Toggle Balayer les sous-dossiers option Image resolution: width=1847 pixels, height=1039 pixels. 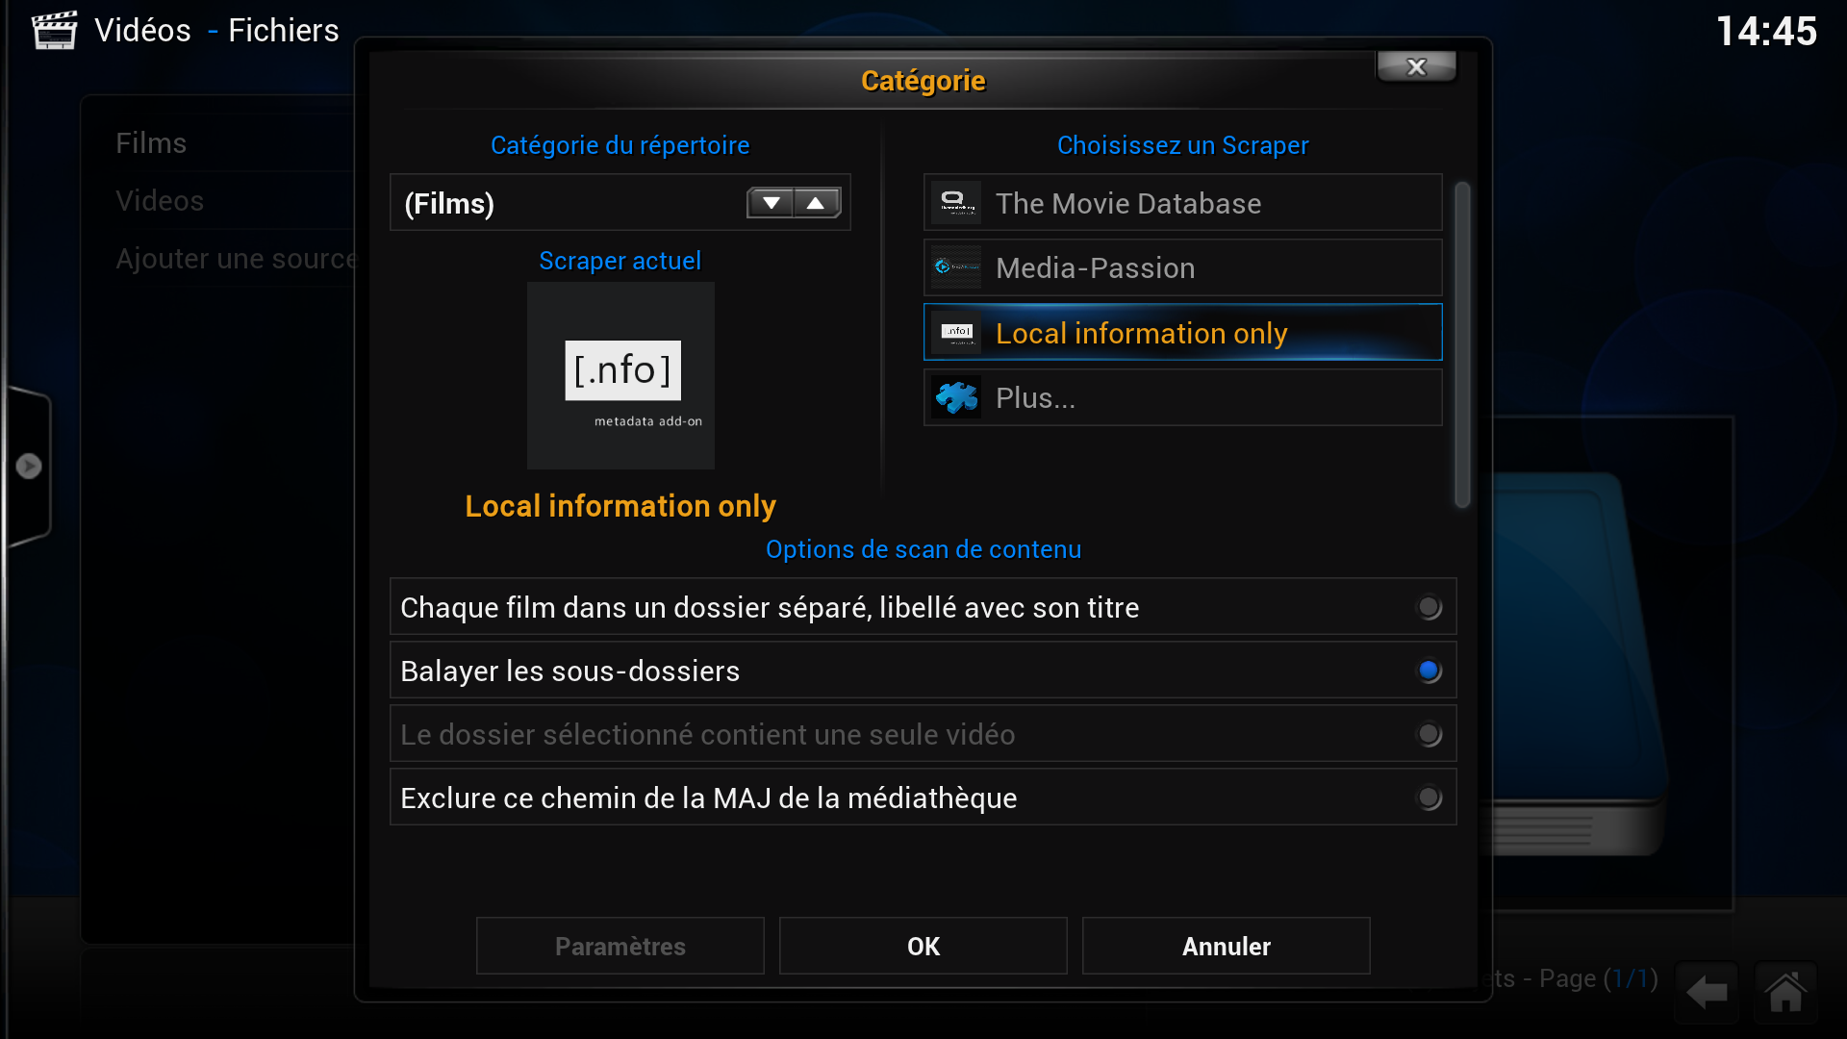point(1429,671)
